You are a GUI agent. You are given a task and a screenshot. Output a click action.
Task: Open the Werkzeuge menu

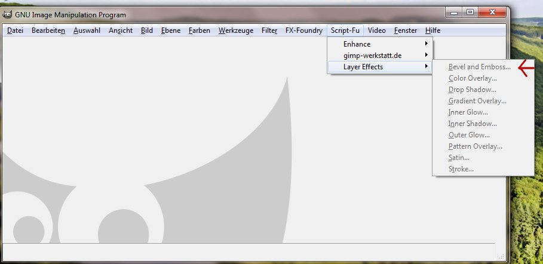tap(236, 30)
